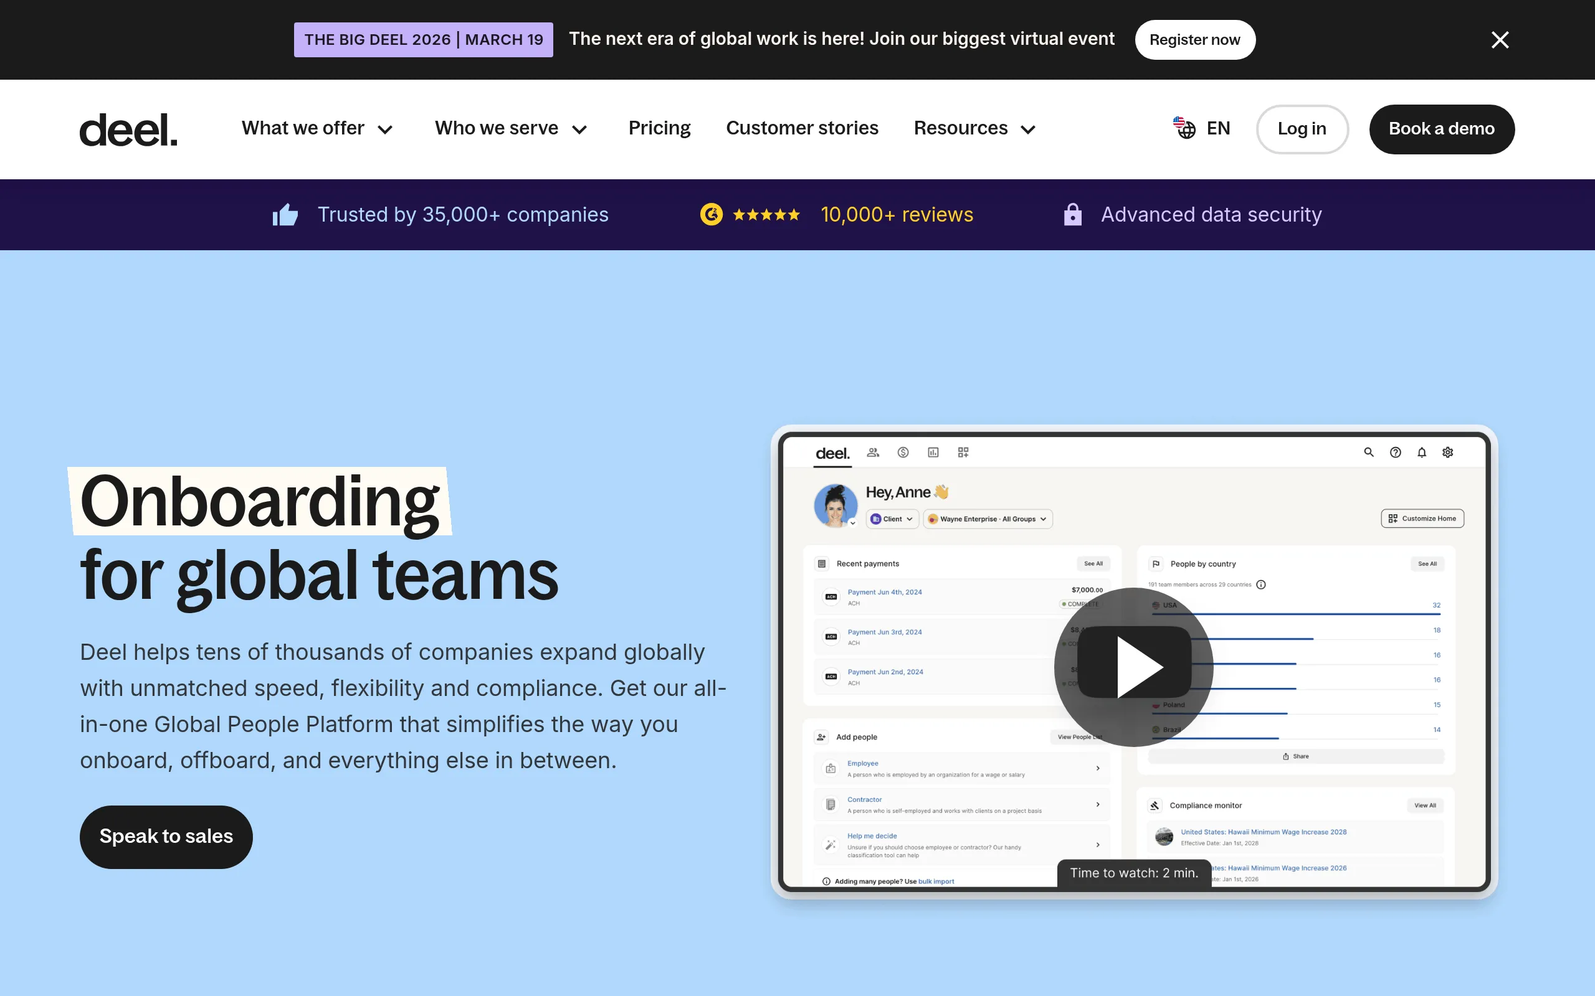The image size is (1595, 996).
Task: Expand the Resources dropdown
Action: tap(975, 128)
